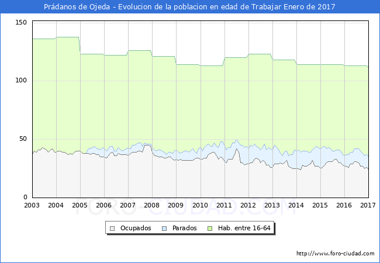Viewport: 380px width, 263px height.
Task: Click the 2005 x-axis label
Action: pos(80,205)
